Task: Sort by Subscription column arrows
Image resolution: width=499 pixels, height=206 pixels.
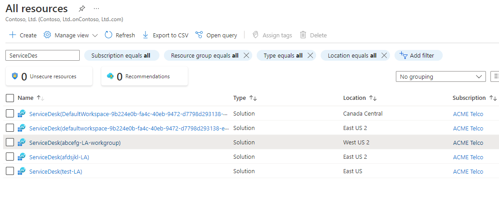Action: [493, 98]
